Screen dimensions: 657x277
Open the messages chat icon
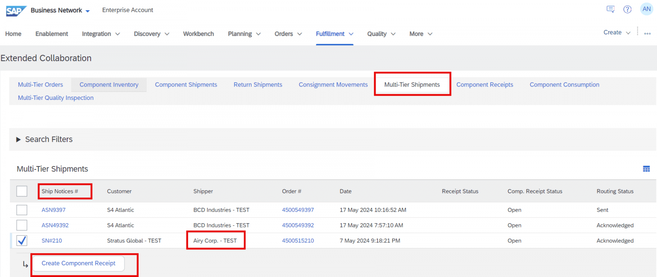pos(610,9)
